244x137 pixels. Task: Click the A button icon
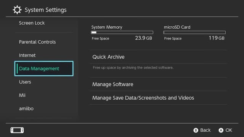coord(221,130)
